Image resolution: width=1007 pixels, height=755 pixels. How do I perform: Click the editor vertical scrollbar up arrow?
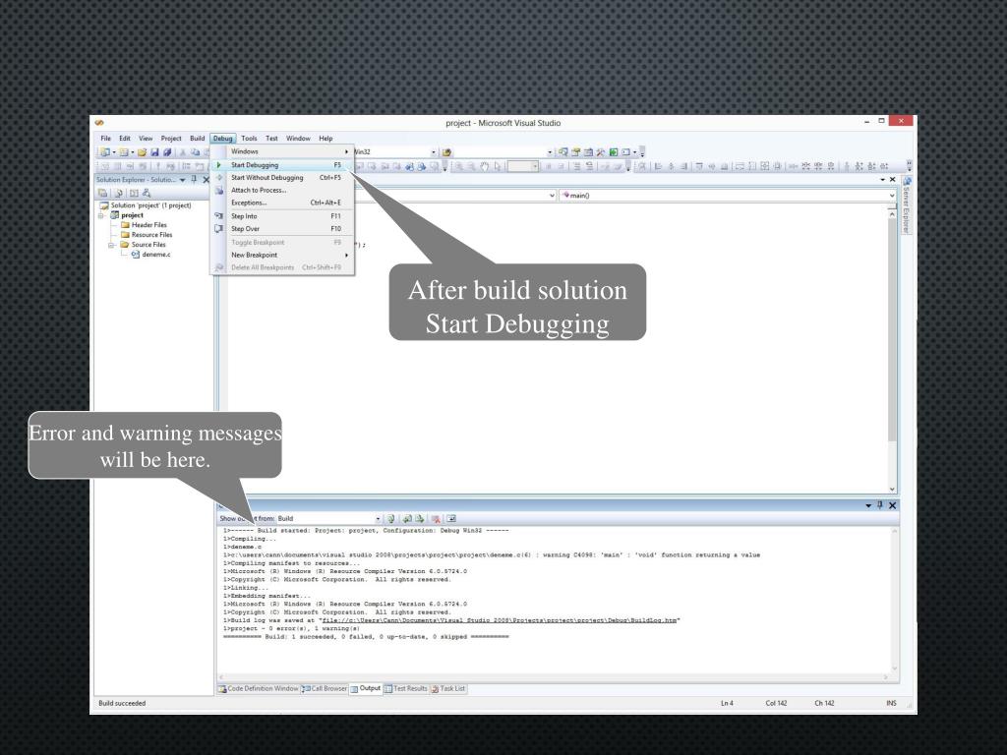click(x=892, y=214)
